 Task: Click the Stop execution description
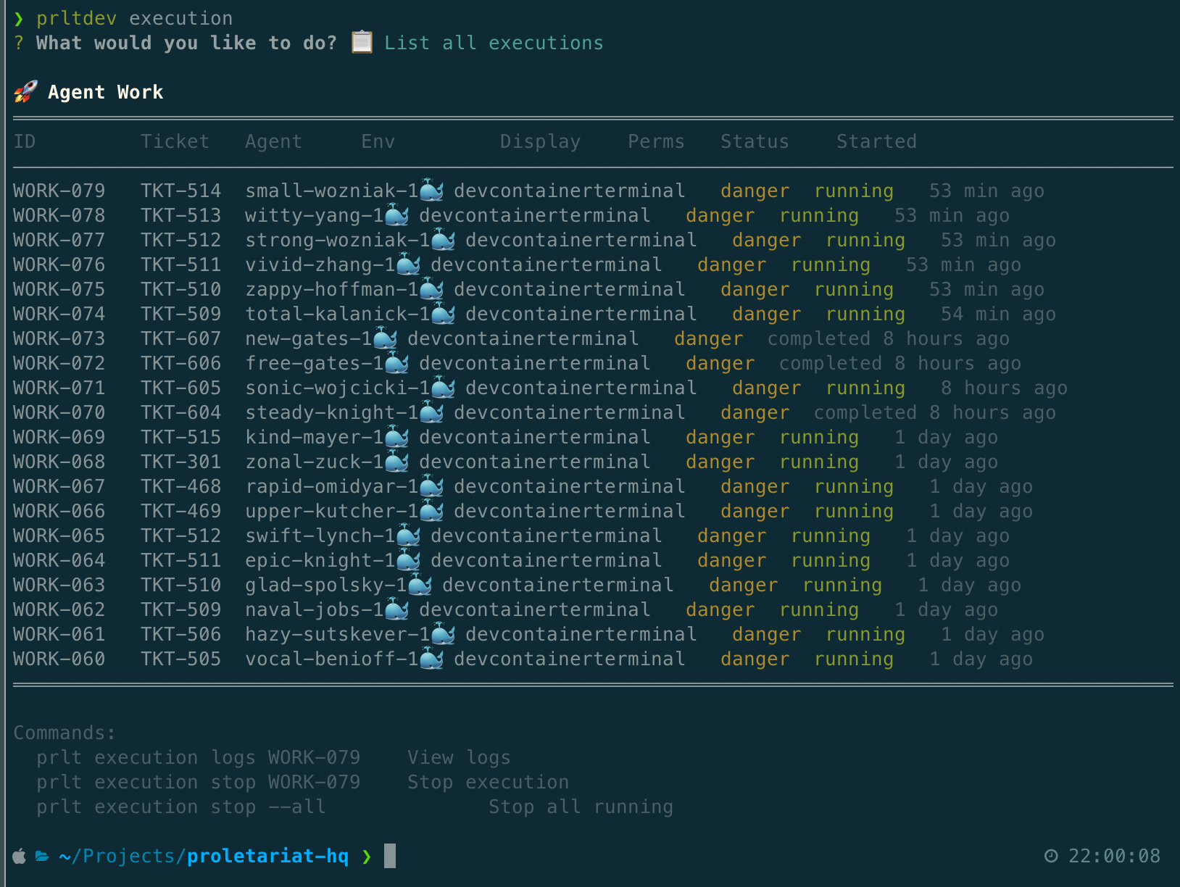click(x=488, y=782)
